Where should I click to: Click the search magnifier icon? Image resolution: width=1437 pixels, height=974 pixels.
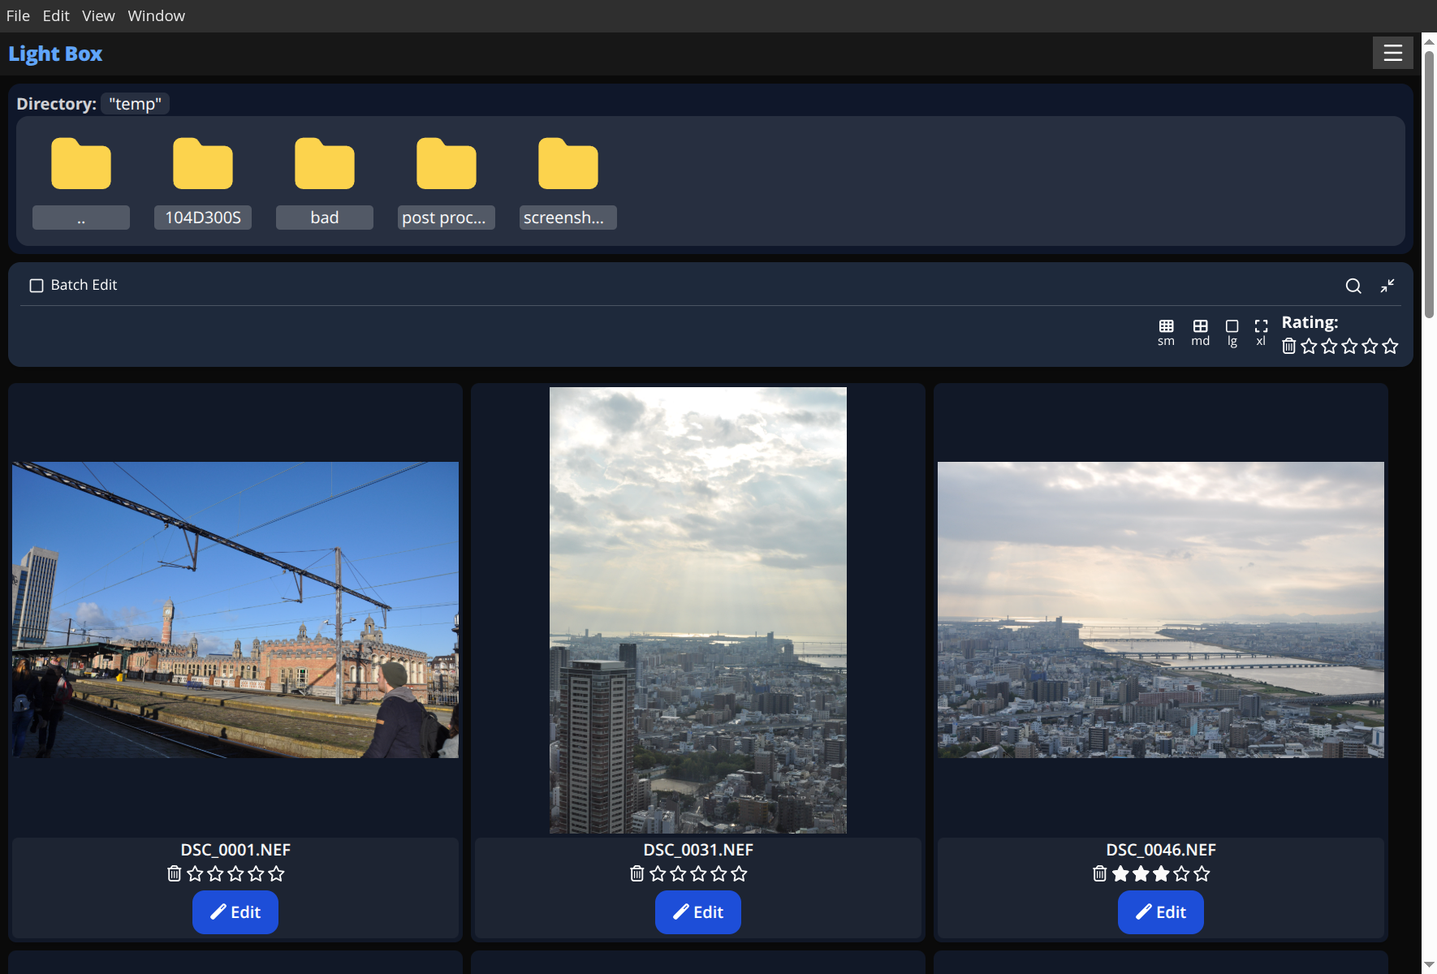[x=1353, y=286]
